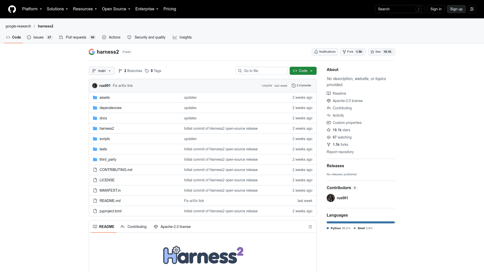Viewport: 484px width, 272px height.
Task: Click the rux001 avatar in commit row
Action: (95, 86)
